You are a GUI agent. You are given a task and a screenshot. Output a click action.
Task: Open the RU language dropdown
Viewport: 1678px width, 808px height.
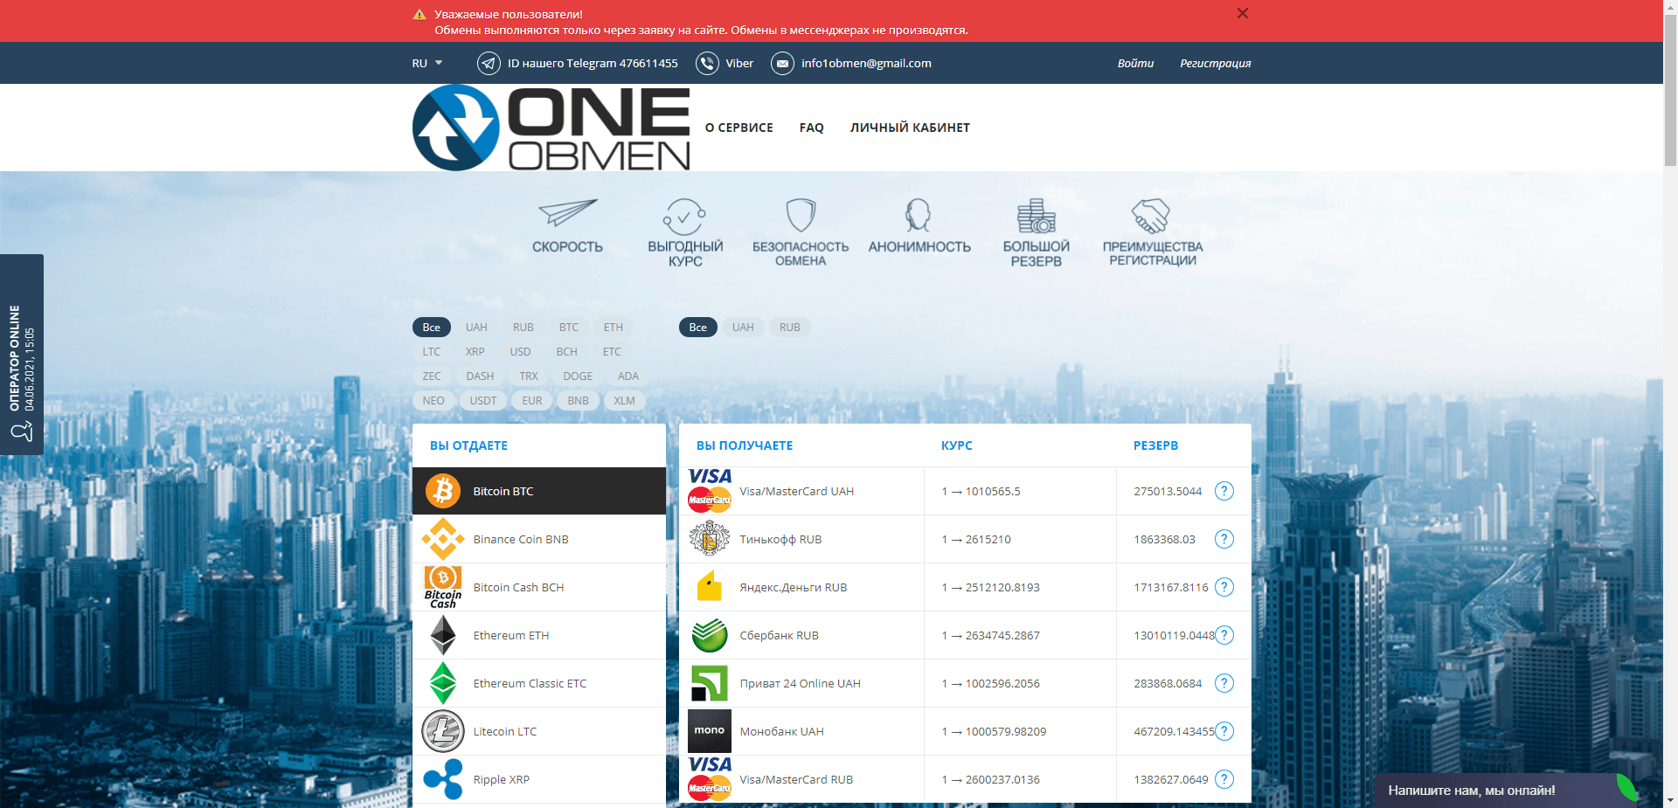click(426, 64)
